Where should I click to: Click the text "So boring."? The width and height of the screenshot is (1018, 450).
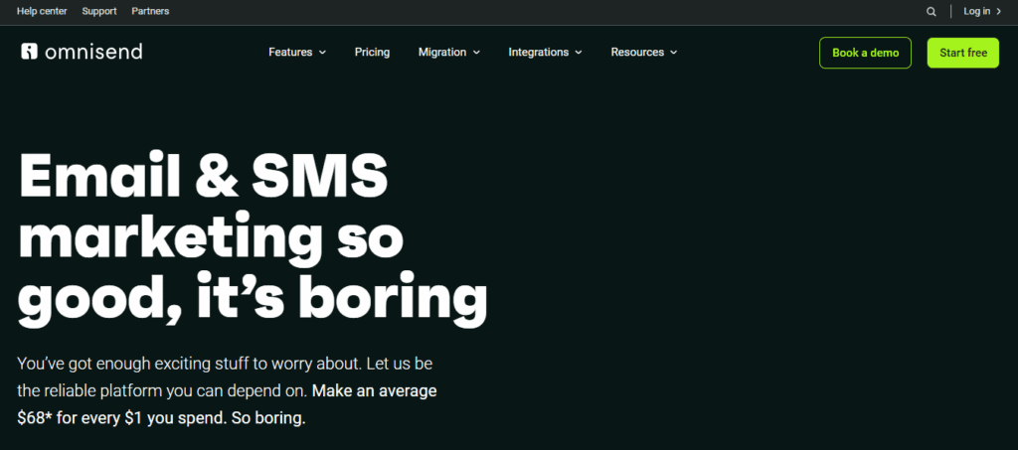point(266,418)
